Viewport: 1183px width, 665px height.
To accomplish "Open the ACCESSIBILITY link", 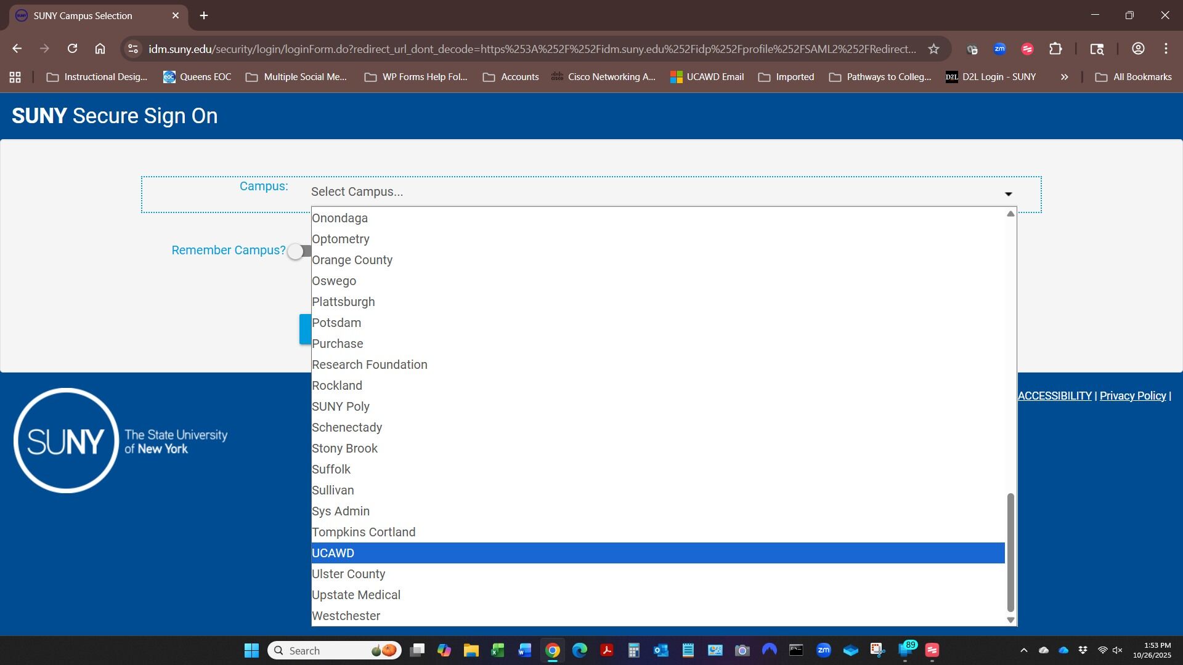I will 1054,396.
